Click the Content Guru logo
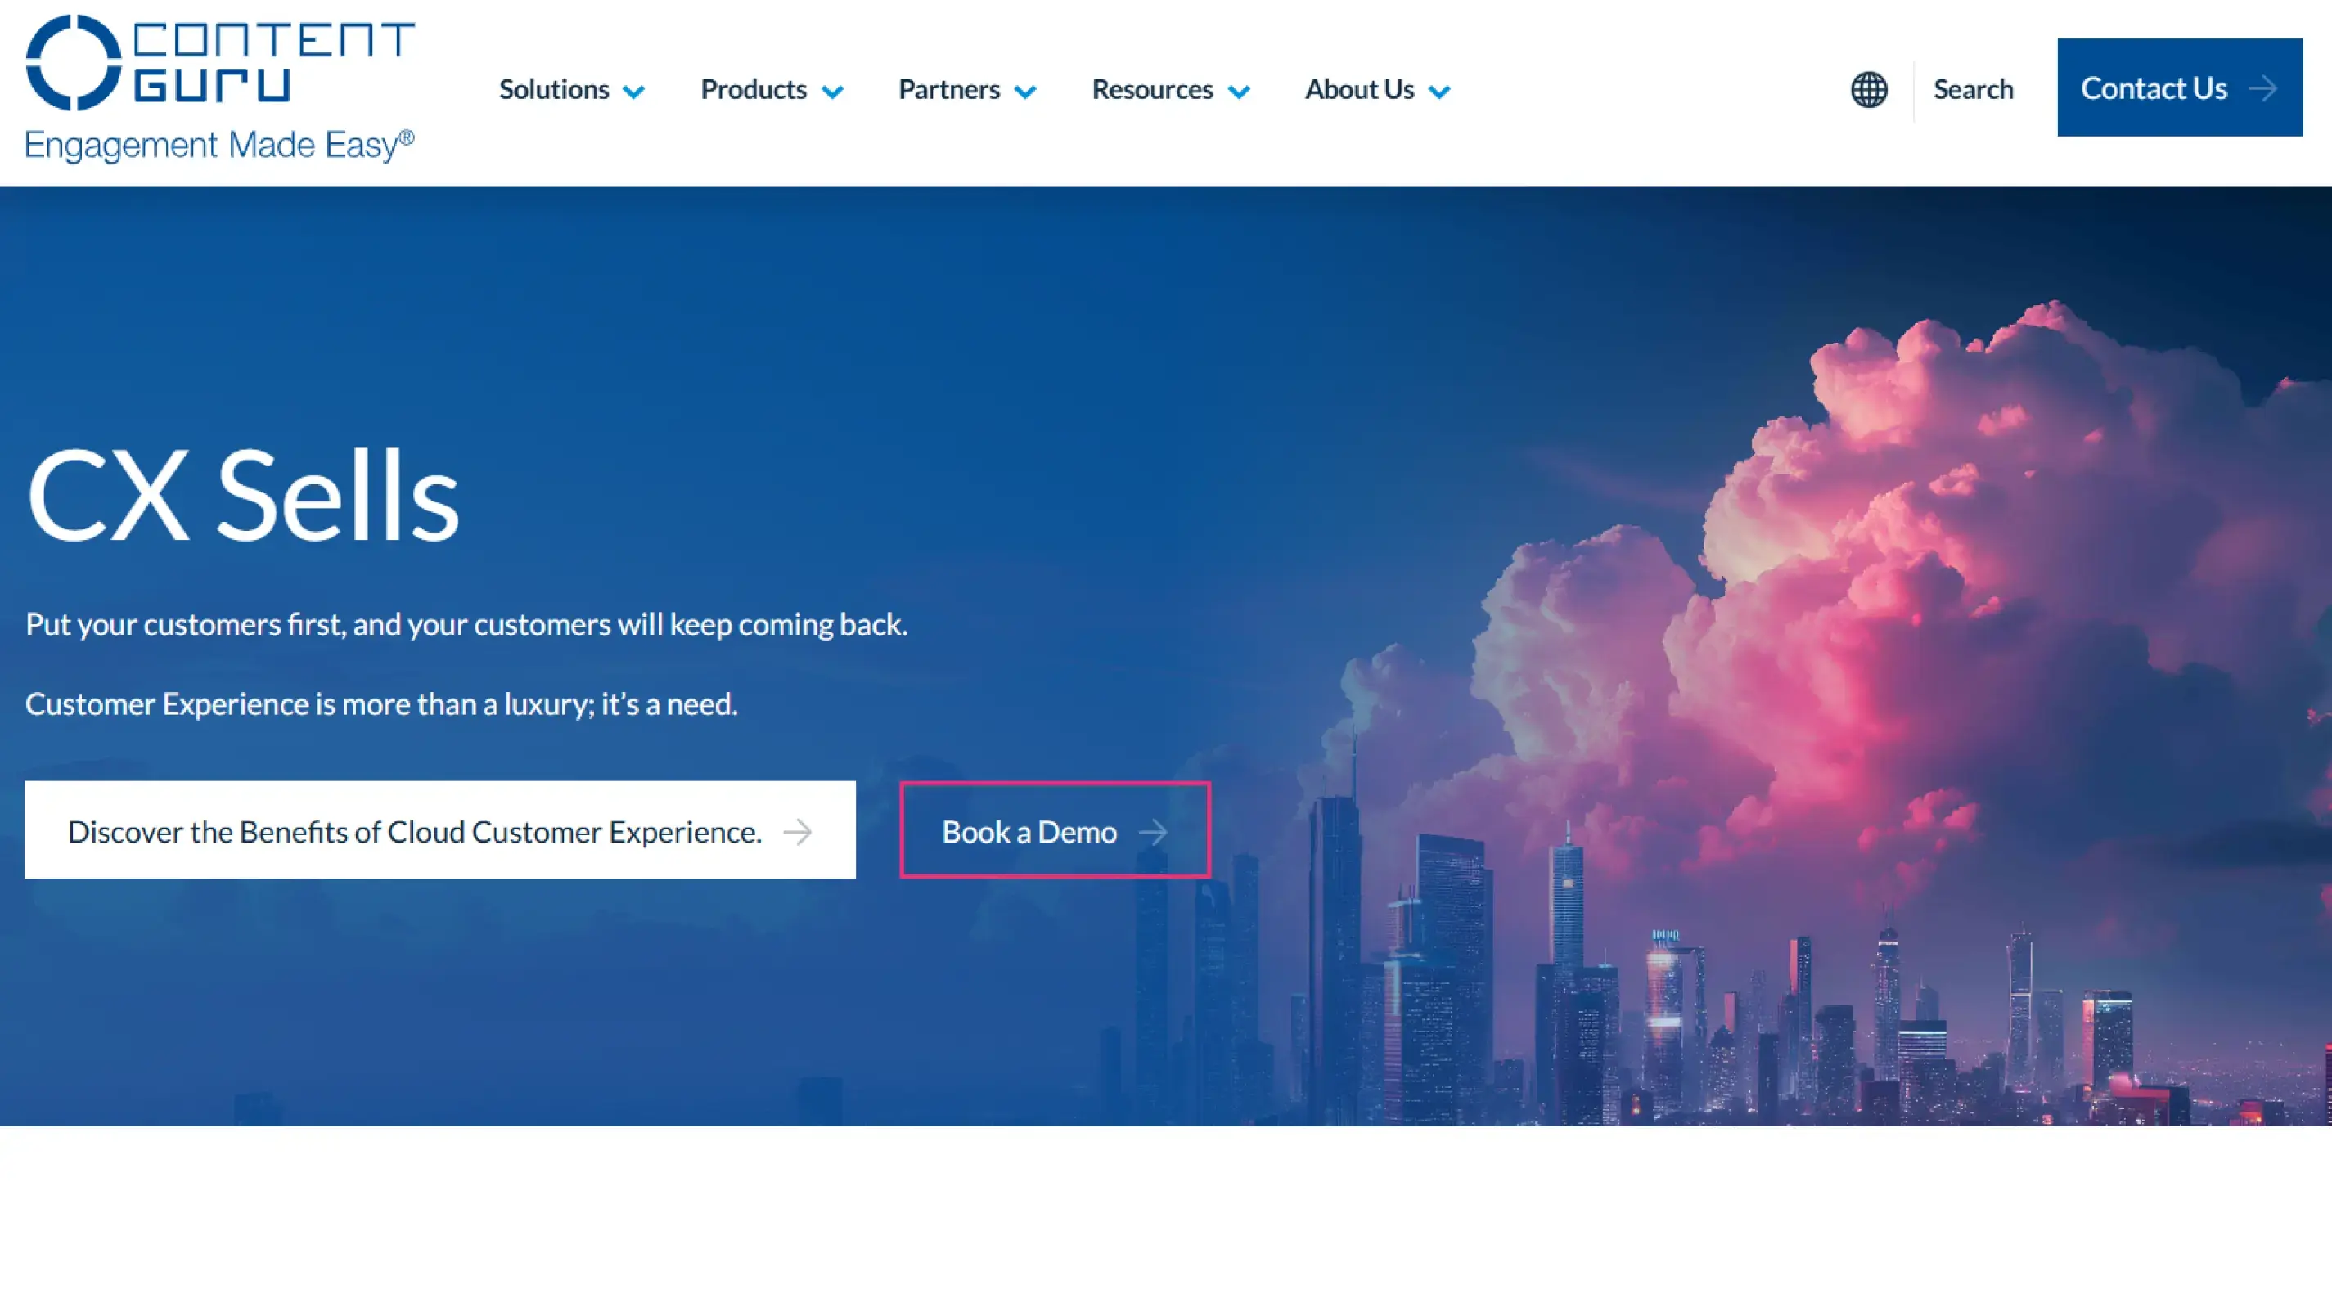The width and height of the screenshot is (2332, 1308). coord(220,88)
